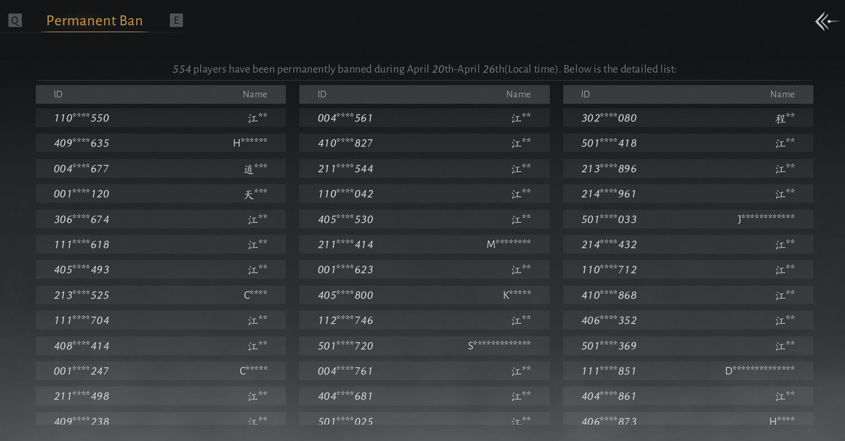This screenshot has width=845, height=441.
Task: Click the ID header in middle column
Action: [x=322, y=94]
